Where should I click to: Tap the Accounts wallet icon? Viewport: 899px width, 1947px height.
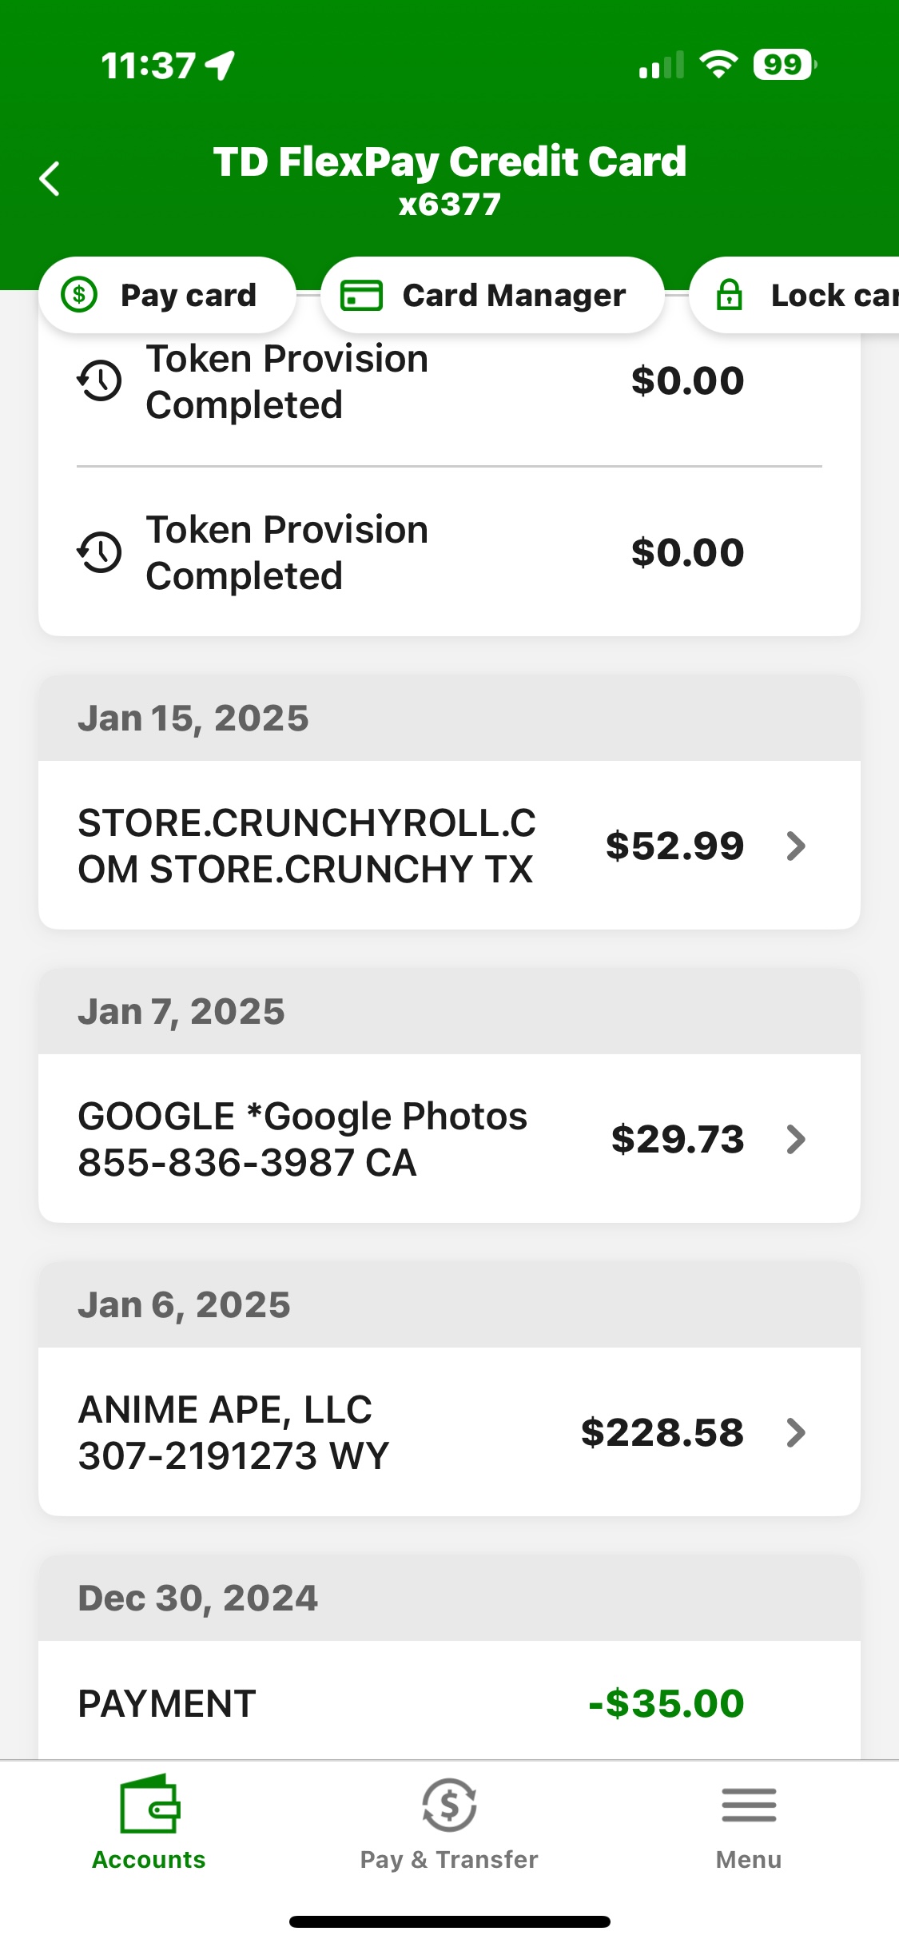pos(149,1805)
